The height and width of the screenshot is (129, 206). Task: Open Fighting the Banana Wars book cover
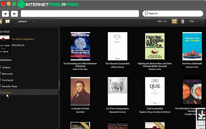[155, 46]
